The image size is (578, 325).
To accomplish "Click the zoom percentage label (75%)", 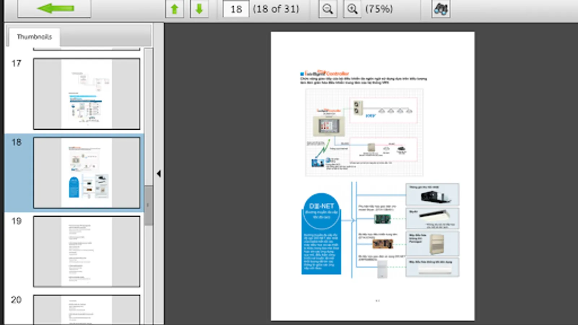I will coord(379,9).
